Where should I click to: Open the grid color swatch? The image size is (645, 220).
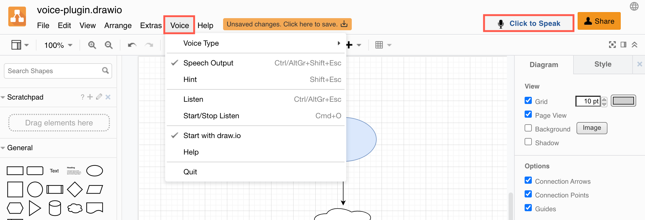coord(623,101)
